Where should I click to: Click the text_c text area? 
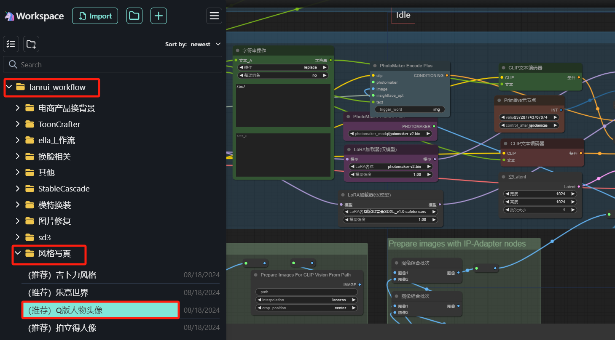pyautogui.click(x=283, y=155)
